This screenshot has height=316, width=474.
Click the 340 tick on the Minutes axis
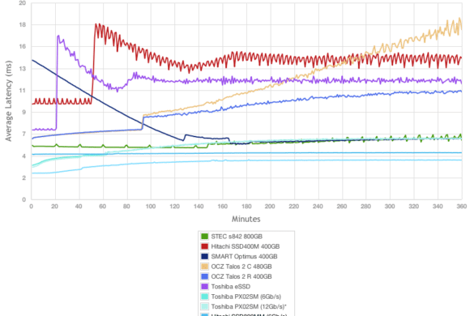438,207
